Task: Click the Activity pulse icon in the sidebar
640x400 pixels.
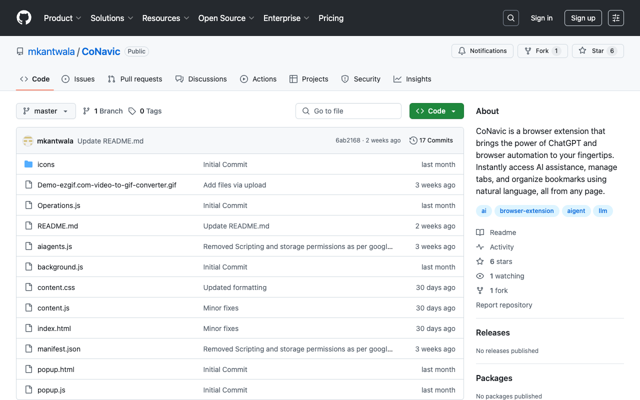Action: coord(480,246)
